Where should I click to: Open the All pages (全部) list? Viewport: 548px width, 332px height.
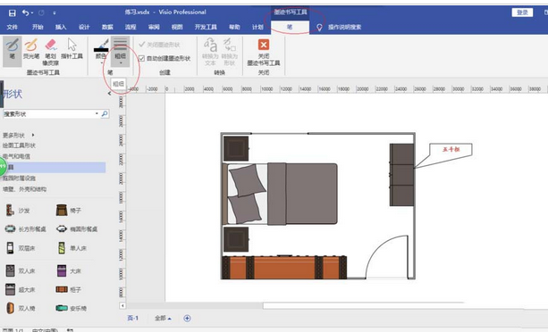click(164, 318)
